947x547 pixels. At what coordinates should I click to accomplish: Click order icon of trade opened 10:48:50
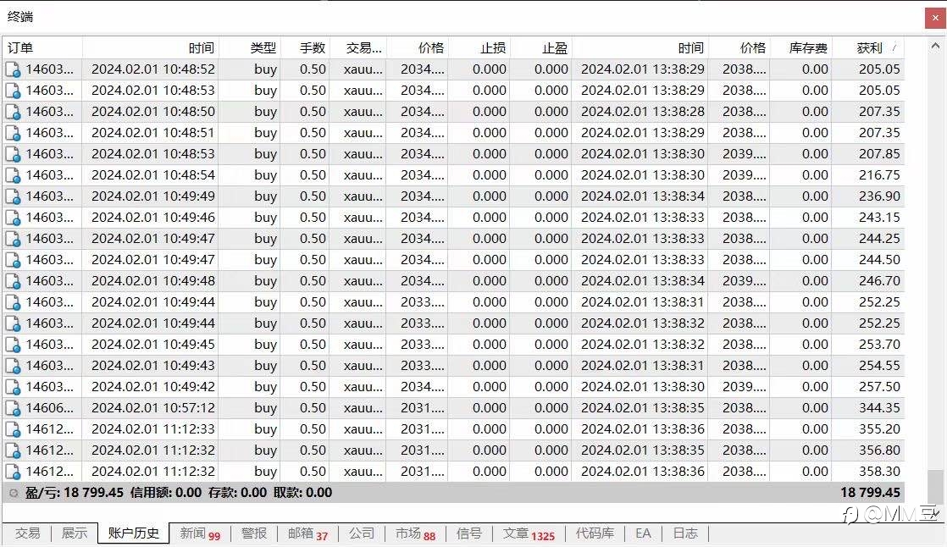coord(13,113)
